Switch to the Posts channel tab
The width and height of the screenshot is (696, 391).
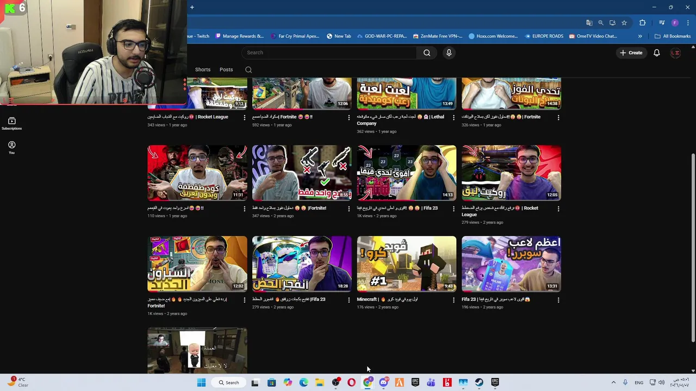click(x=226, y=70)
